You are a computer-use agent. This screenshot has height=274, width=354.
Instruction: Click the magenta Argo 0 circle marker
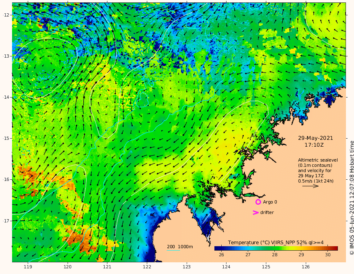tap(258, 202)
